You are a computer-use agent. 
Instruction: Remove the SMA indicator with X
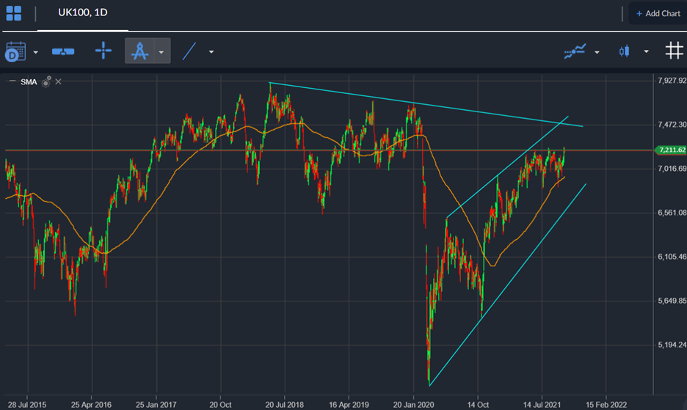click(x=58, y=82)
